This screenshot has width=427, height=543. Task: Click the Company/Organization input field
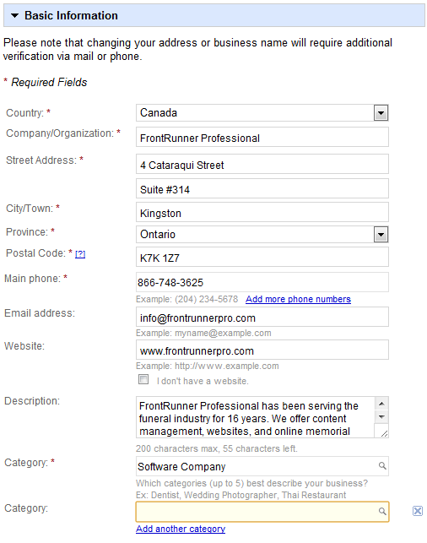pyautogui.click(x=262, y=137)
